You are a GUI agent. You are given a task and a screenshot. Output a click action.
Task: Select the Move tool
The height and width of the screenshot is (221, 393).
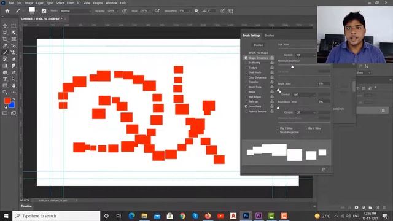click(x=5, y=26)
